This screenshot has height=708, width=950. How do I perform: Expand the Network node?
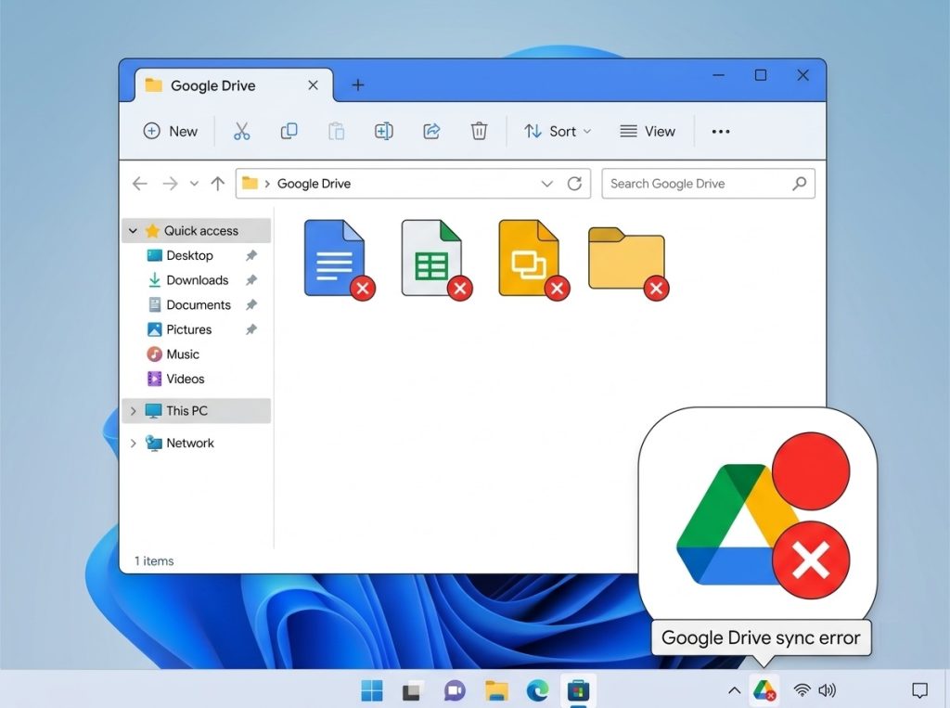click(134, 444)
